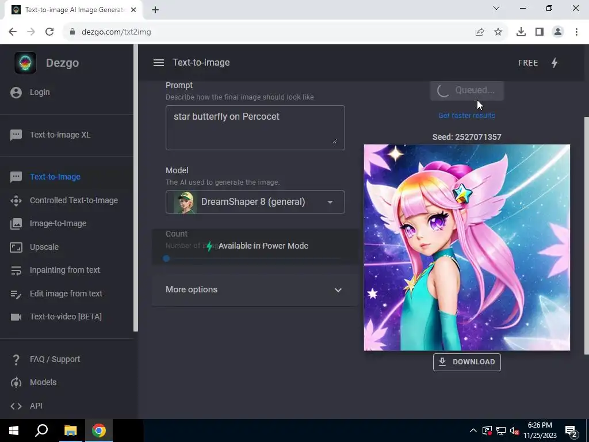Open the notifications center icon
The image size is (589, 442).
[571, 431]
